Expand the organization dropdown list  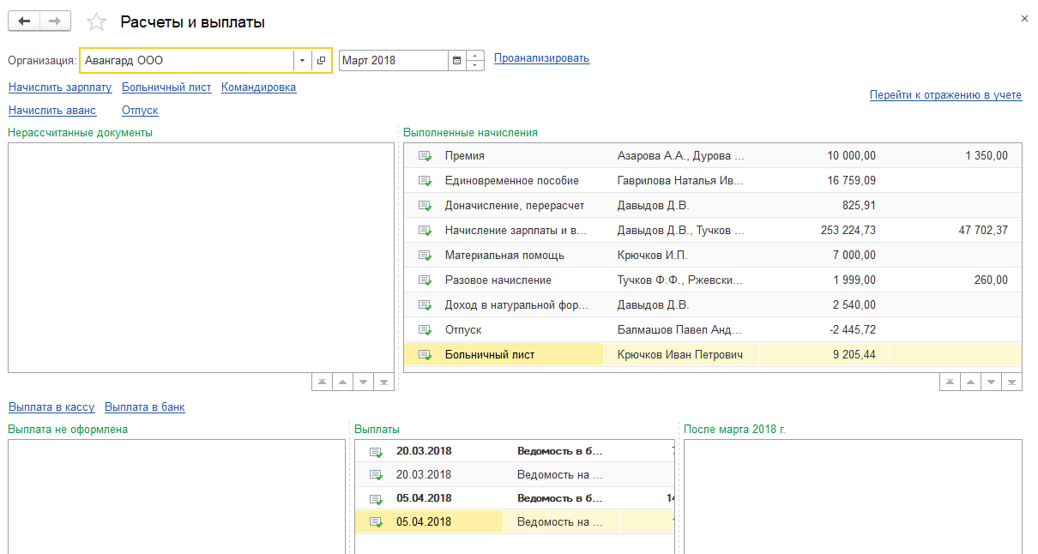tap(302, 61)
